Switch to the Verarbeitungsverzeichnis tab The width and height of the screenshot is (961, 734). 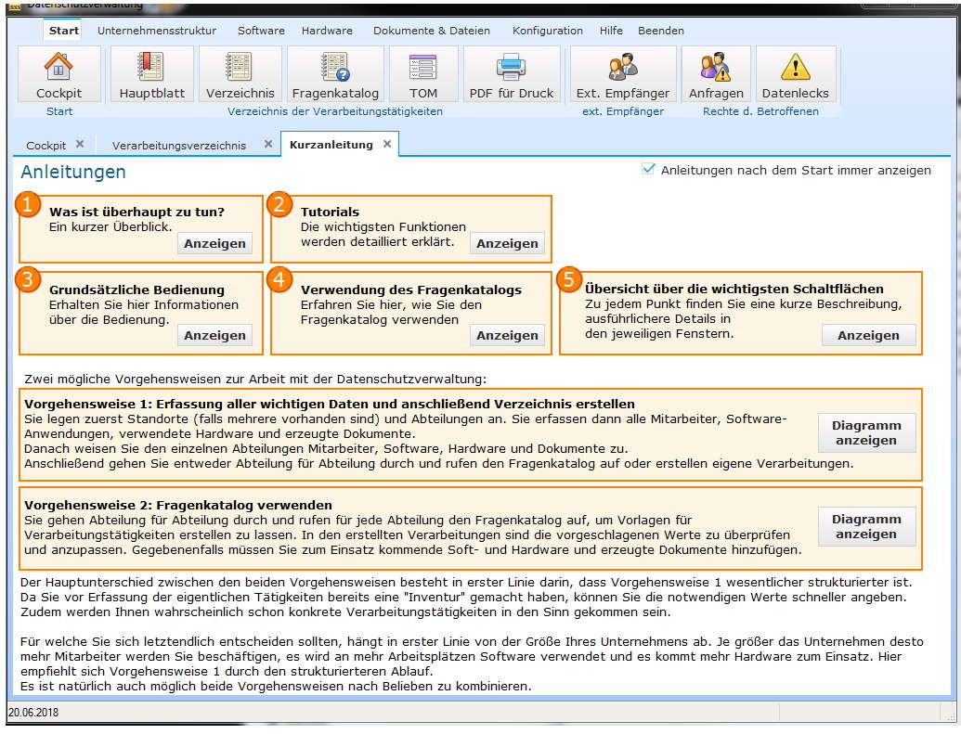click(x=179, y=145)
